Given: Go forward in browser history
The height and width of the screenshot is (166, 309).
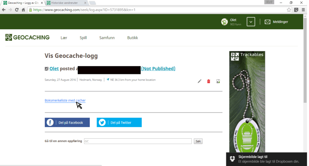Looking at the screenshot, I should [10, 10].
